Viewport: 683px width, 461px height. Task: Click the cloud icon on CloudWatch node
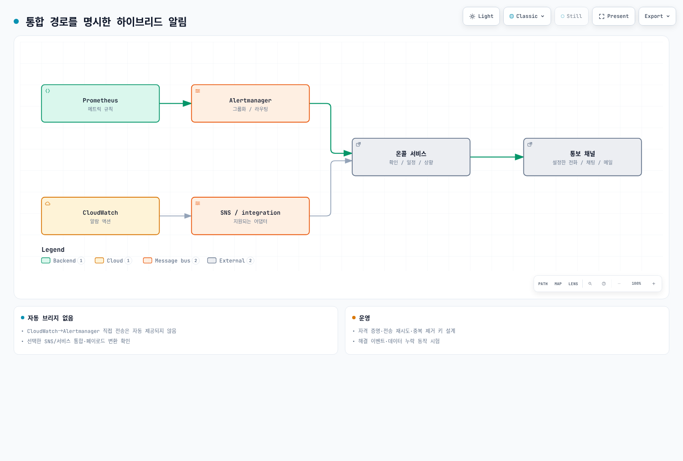pyautogui.click(x=48, y=204)
